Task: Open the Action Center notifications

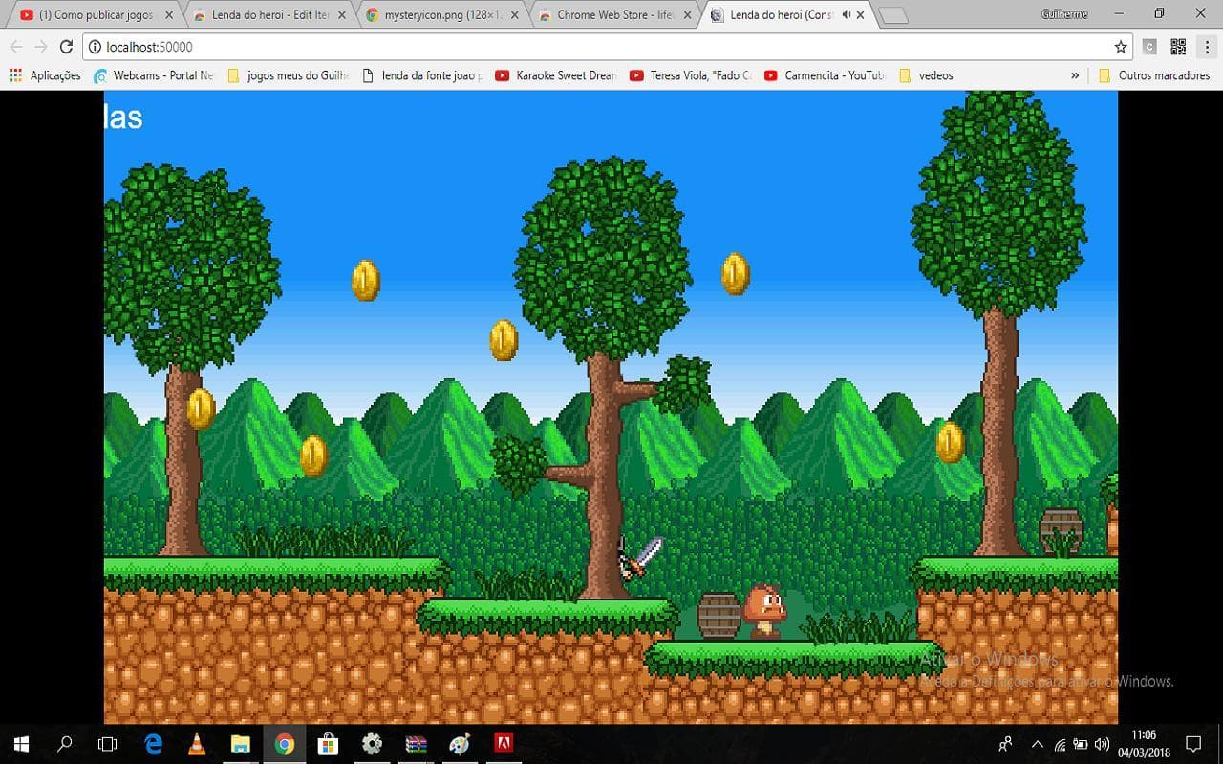Action: [x=1193, y=744]
